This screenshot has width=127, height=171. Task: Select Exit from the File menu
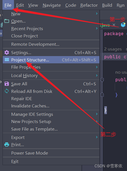[x=51, y=161]
